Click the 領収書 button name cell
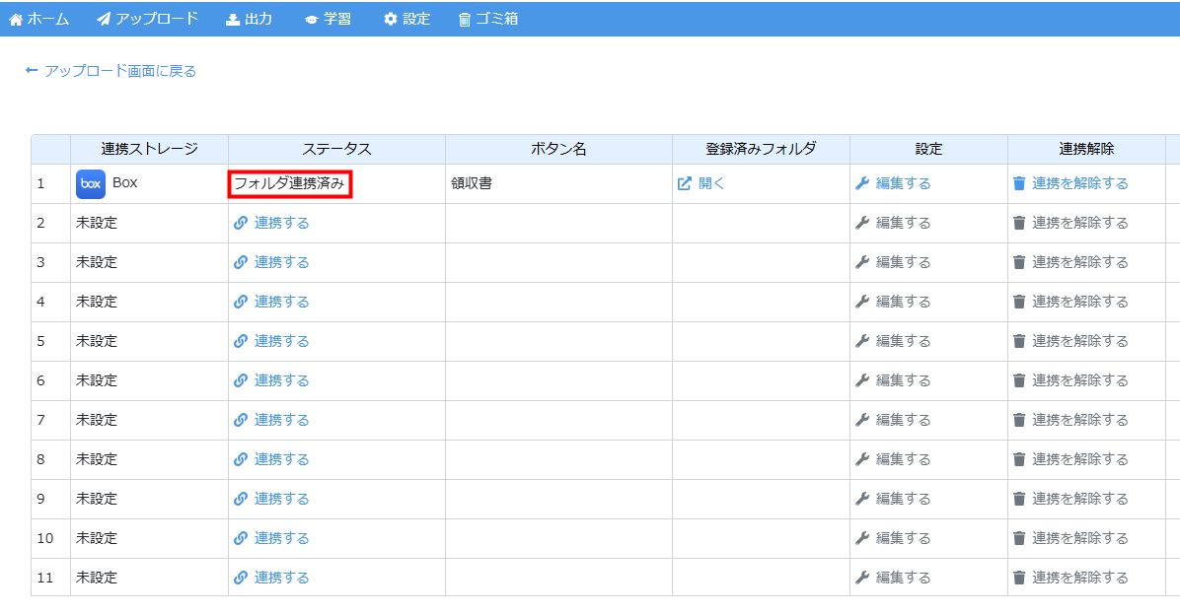Viewport: 1180px width, 615px height. pyautogui.click(x=472, y=184)
